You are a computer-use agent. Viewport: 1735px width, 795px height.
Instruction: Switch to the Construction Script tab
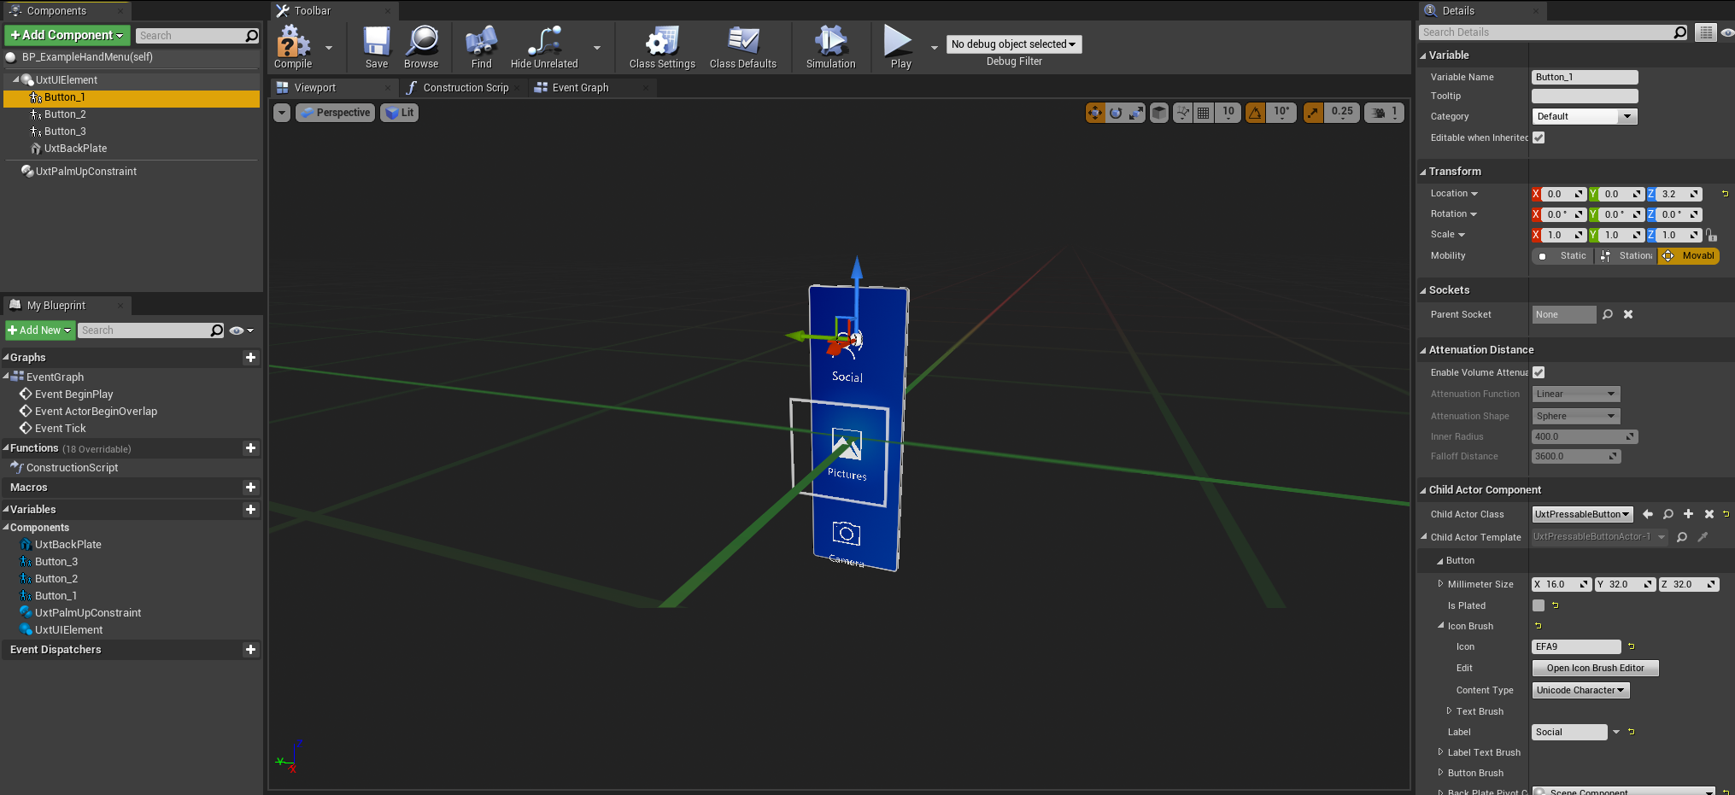tap(465, 88)
